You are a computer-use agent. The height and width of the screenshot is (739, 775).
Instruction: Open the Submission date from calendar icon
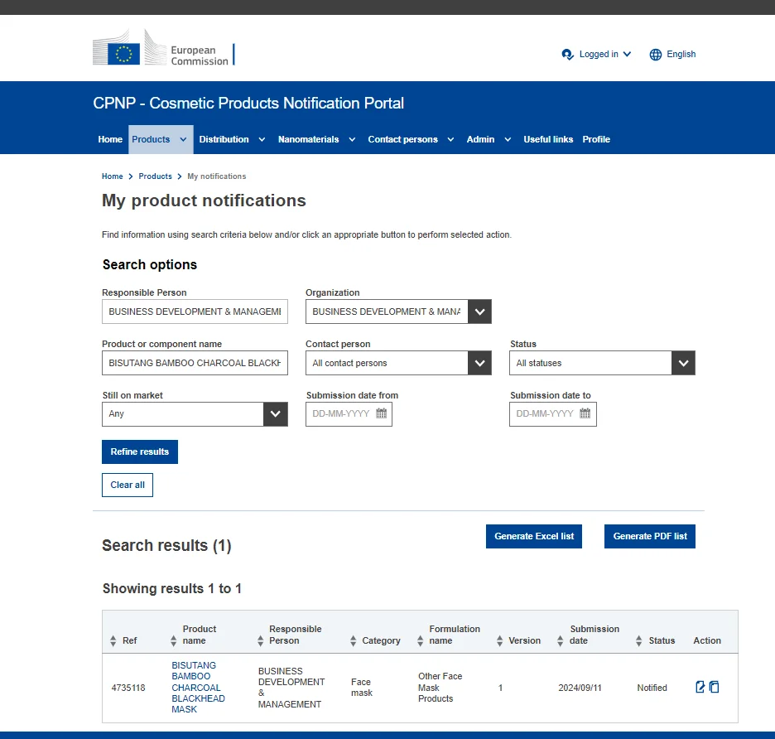click(x=381, y=413)
